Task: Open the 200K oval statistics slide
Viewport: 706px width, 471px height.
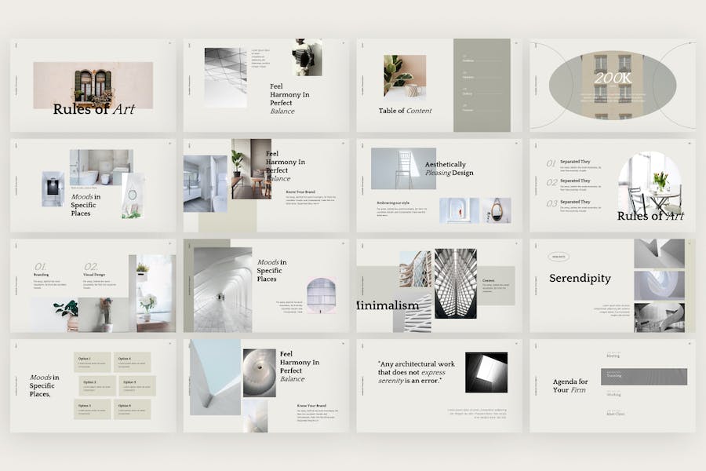Action: tap(613, 86)
